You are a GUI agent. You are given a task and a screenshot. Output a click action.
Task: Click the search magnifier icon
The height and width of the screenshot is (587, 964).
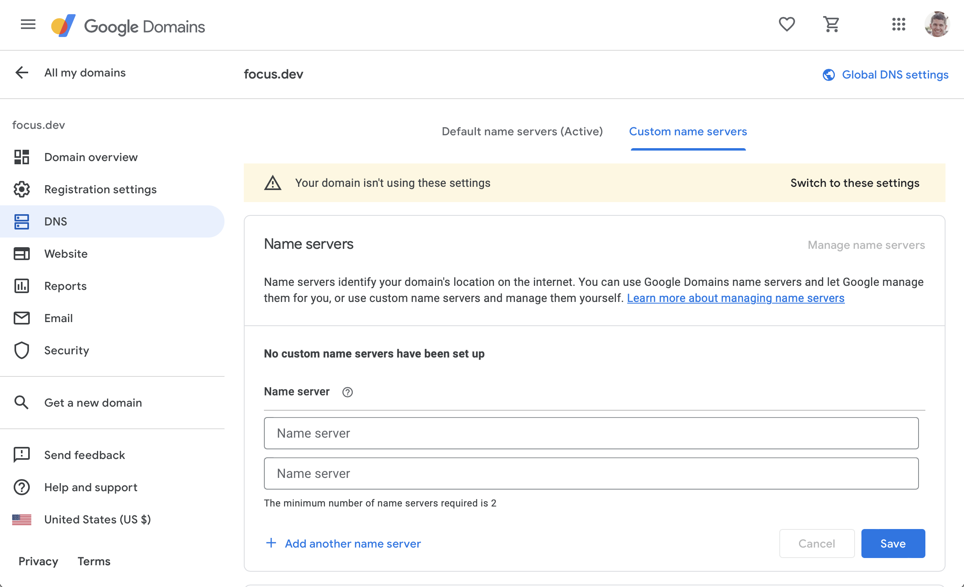21,403
